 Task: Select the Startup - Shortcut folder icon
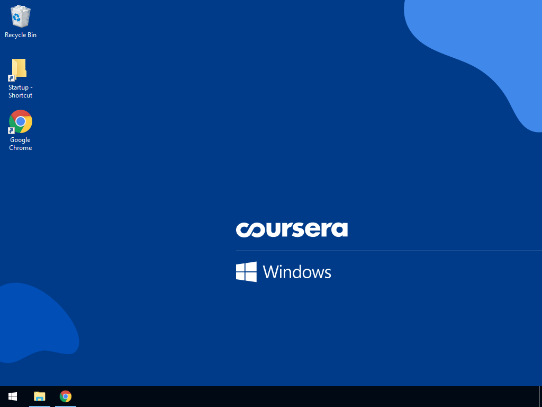click(x=20, y=78)
